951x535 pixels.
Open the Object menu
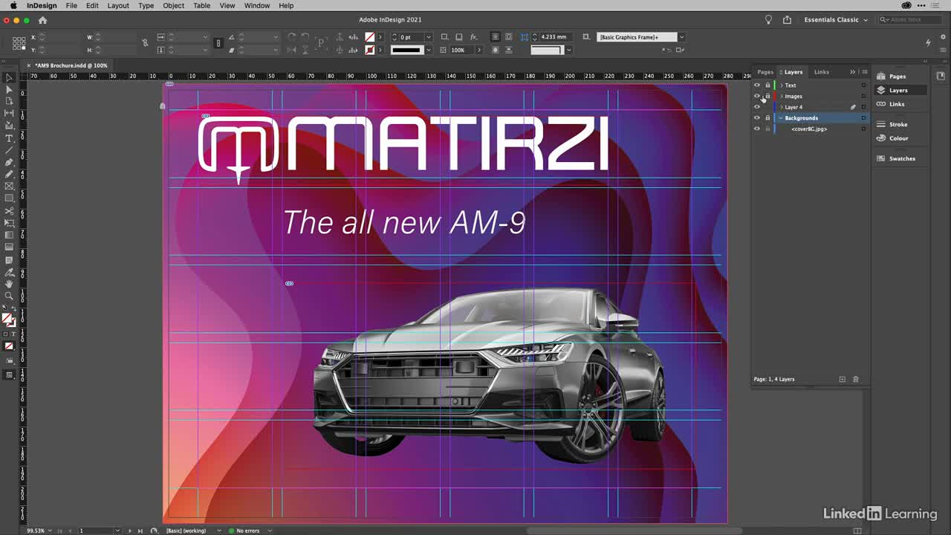point(173,5)
